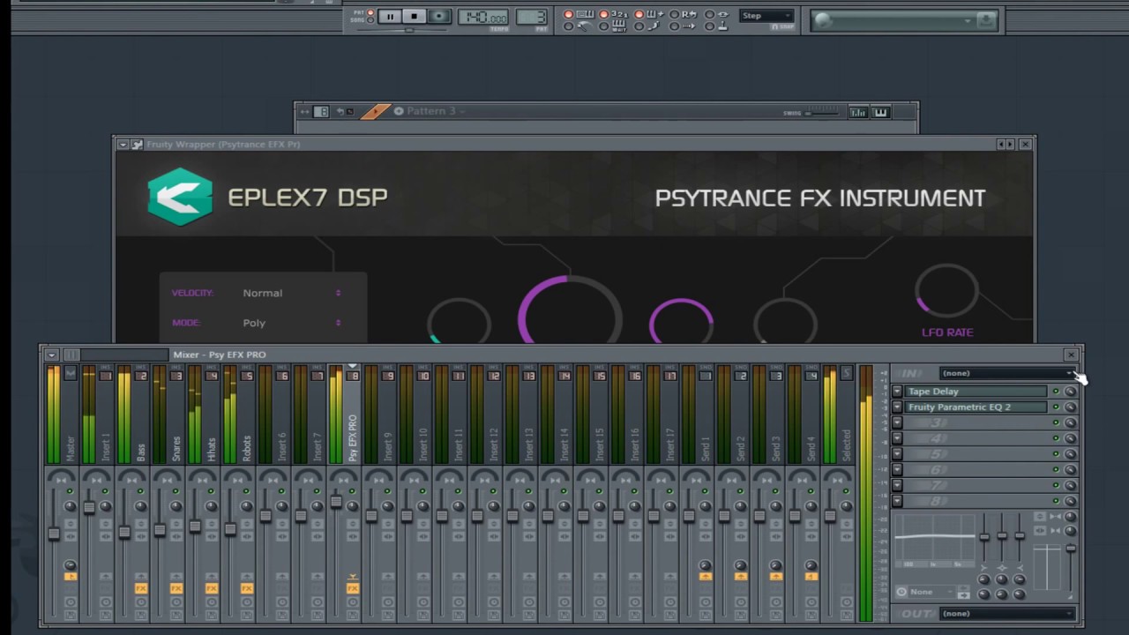Select the pattern number display

(x=531, y=18)
